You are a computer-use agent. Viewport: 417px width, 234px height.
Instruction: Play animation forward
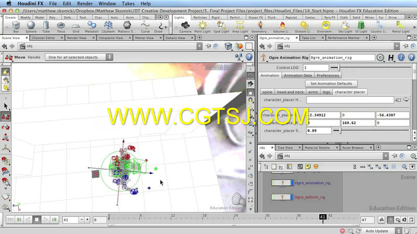coord(45,219)
